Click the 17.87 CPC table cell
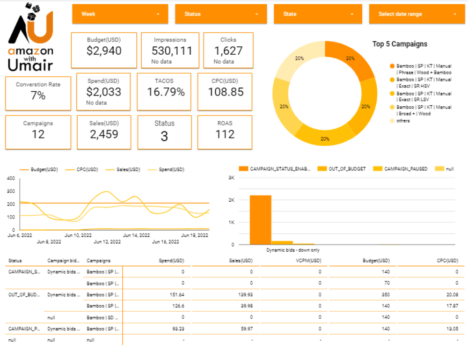This screenshot has width=468, height=351. pyautogui.click(x=452, y=306)
